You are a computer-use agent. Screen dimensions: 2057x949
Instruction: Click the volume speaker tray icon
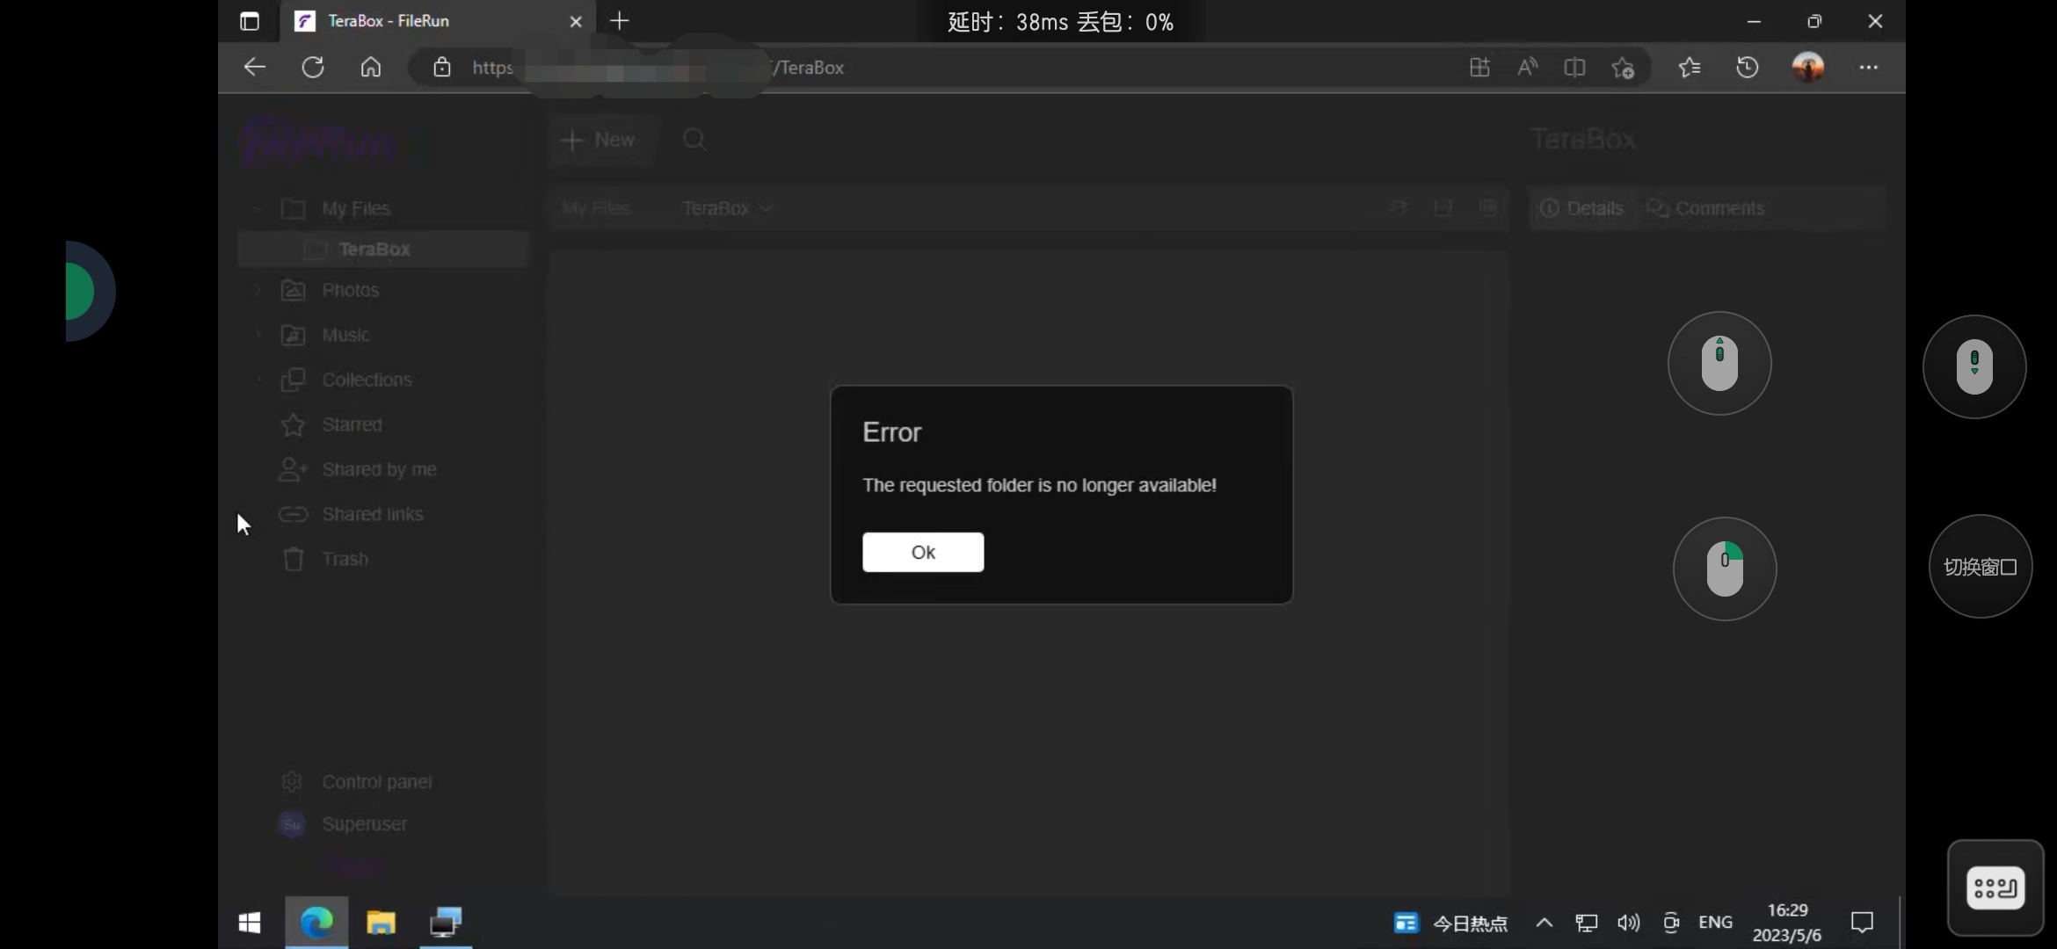[x=1628, y=923]
